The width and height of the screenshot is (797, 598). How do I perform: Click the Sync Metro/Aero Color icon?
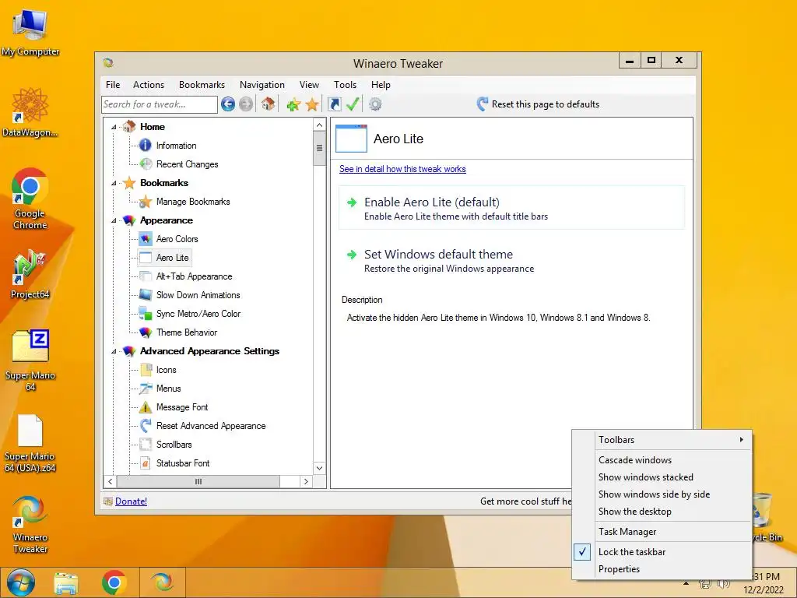pyautogui.click(x=146, y=314)
